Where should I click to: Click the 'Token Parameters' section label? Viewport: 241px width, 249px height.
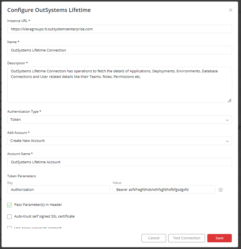click(x=21, y=176)
